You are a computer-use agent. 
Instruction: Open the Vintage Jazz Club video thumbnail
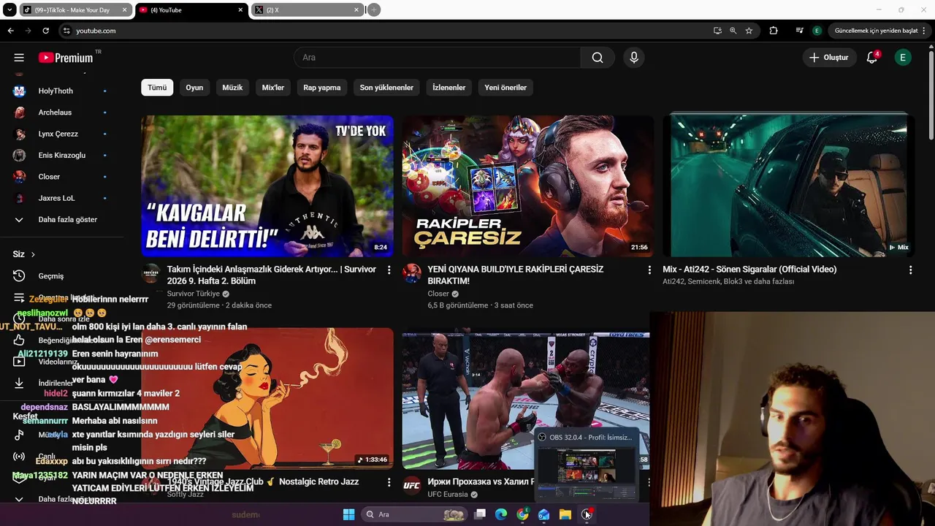267,398
